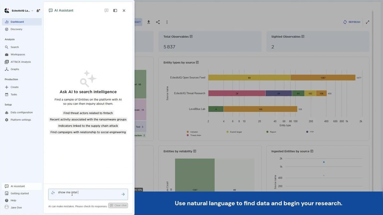Send the AI prompt with arrow icon
The height and width of the screenshot is (215, 383).
[123, 194]
